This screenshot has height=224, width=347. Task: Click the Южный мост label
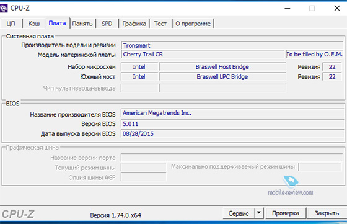point(98,77)
